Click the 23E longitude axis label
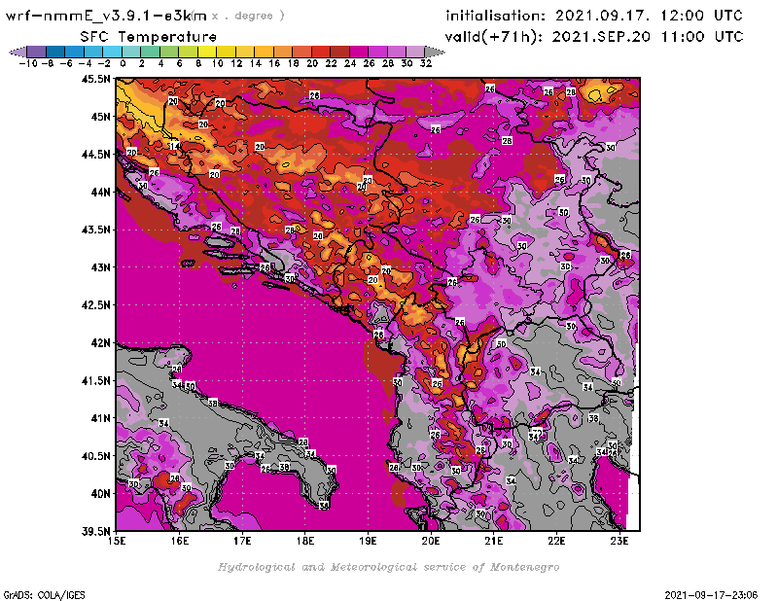778x601 pixels. click(x=619, y=541)
